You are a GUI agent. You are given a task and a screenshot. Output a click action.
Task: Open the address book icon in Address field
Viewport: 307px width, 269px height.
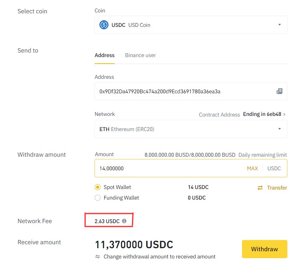[280, 91]
